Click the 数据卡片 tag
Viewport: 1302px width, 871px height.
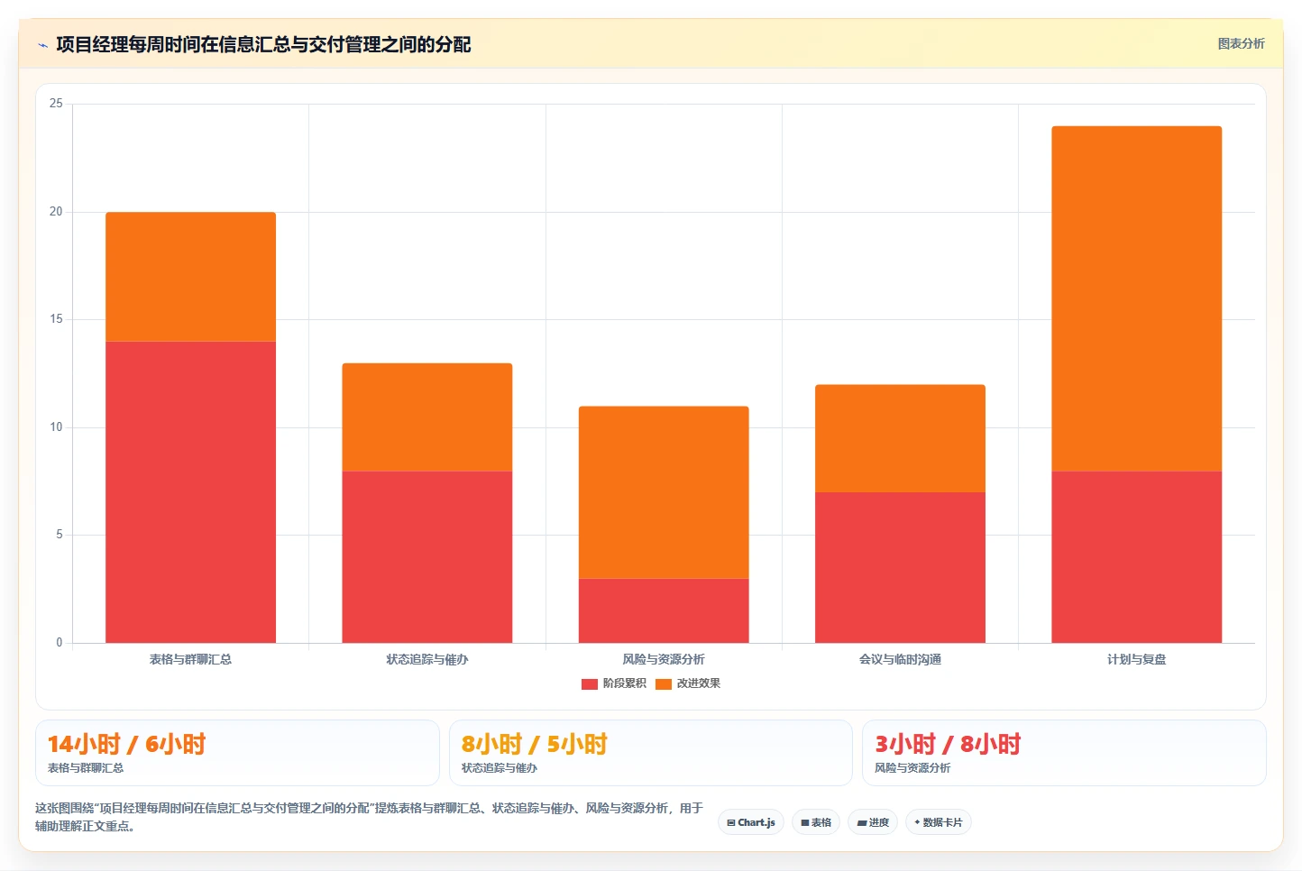tap(938, 822)
